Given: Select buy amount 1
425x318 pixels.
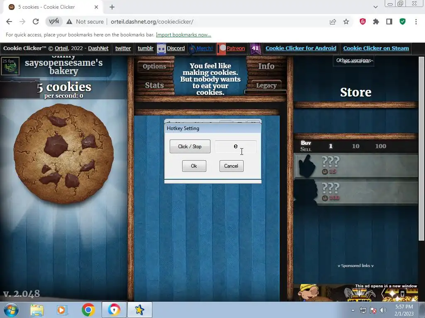Looking at the screenshot, I should click(330, 146).
